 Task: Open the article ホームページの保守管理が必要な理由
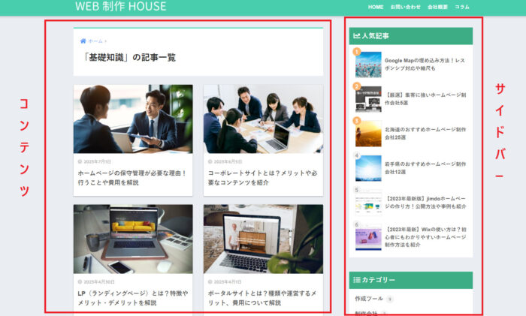[132, 178]
